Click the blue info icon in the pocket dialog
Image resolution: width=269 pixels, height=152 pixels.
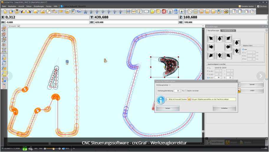161,100
